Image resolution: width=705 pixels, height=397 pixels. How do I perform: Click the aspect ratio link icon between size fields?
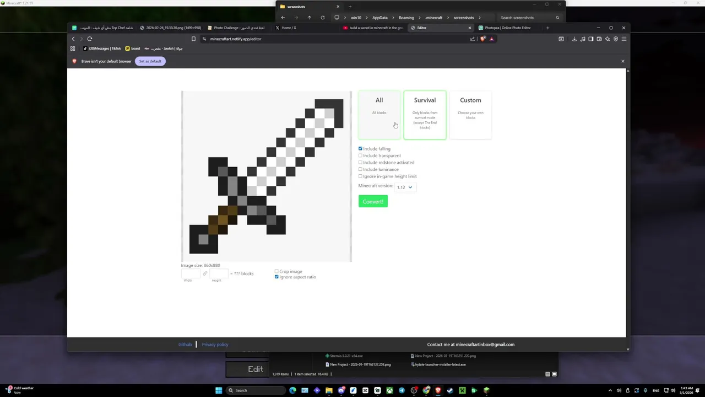(x=205, y=273)
